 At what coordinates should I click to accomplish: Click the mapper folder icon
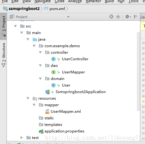point(41,105)
